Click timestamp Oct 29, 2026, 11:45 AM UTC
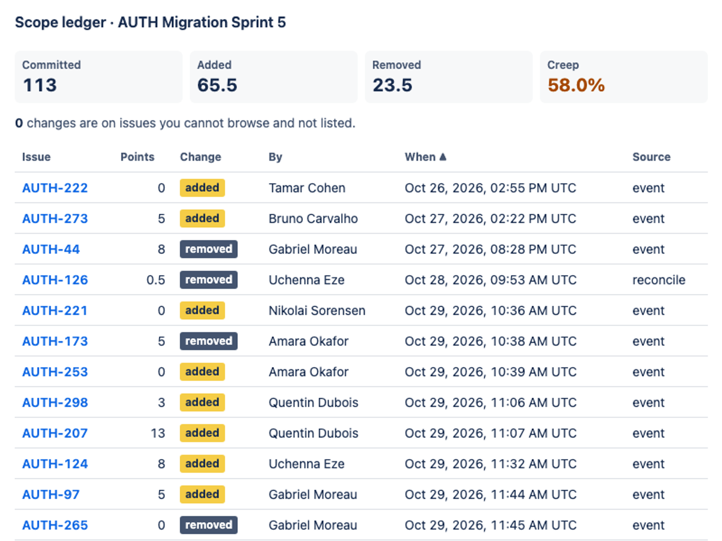 490,525
